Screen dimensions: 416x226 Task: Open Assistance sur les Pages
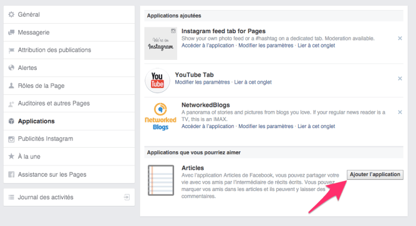[69, 174]
